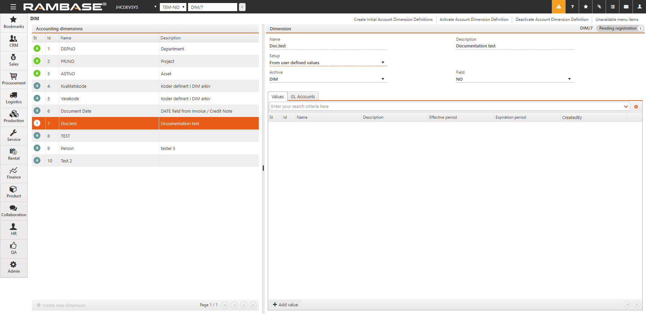Open the help question mark icon
646x315 pixels.
572,7
